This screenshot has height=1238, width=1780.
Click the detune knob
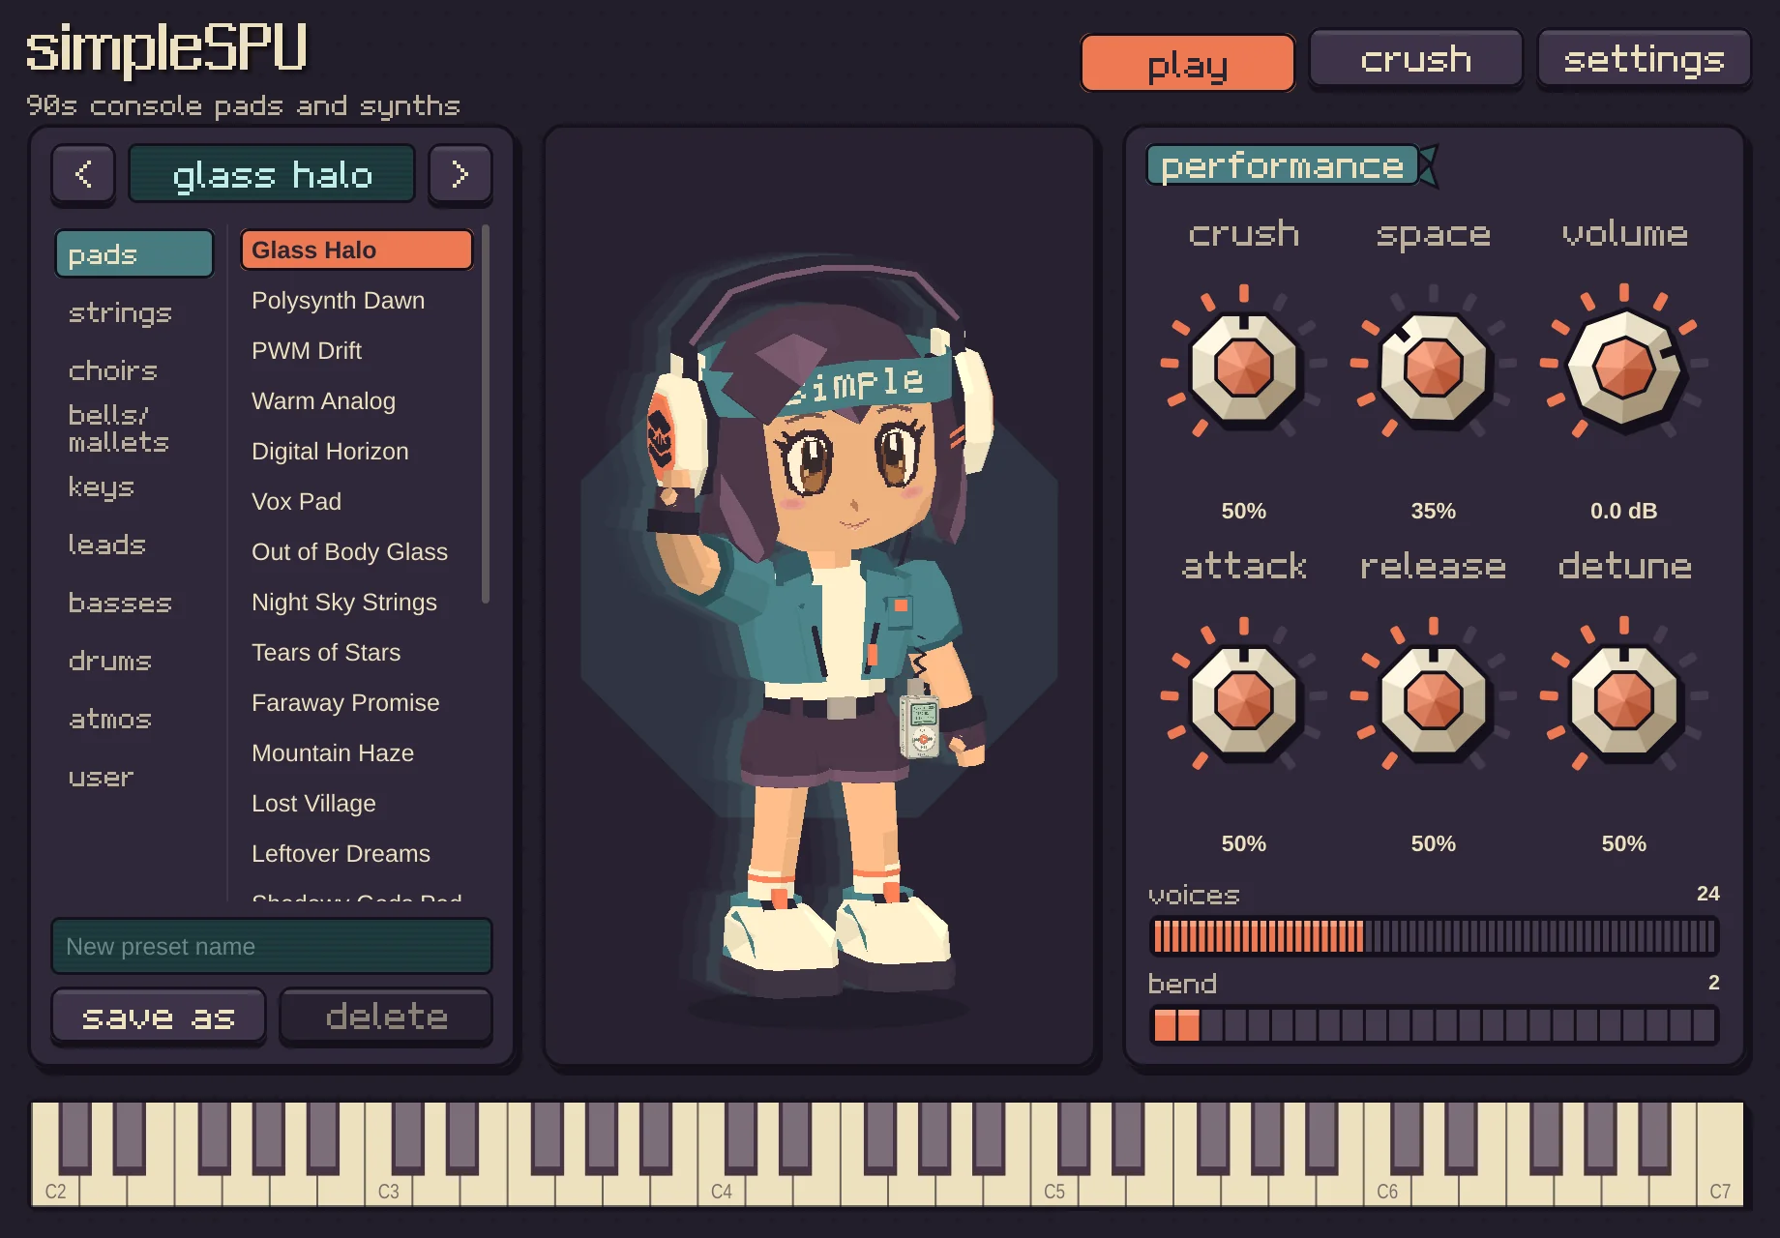click(x=1624, y=700)
